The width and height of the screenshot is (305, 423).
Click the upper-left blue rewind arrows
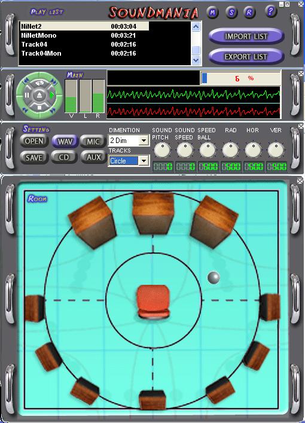click(x=26, y=81)
